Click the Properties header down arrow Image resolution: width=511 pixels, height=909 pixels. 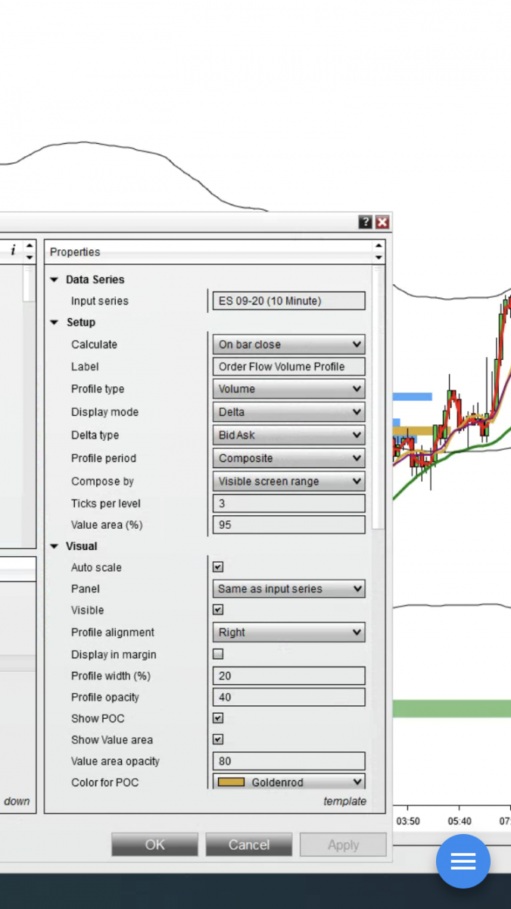coord(379,258)
